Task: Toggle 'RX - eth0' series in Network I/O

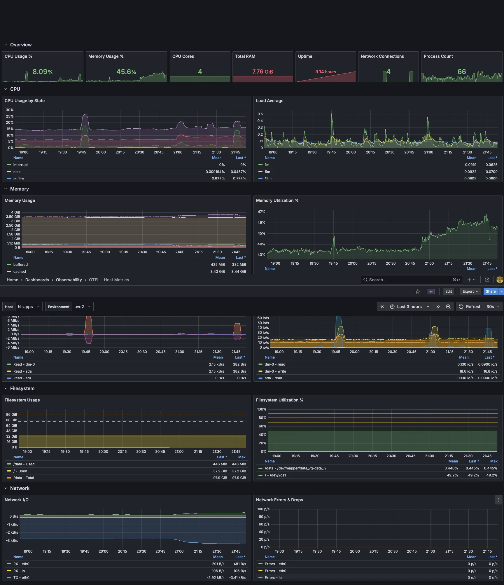Action: 21,564
